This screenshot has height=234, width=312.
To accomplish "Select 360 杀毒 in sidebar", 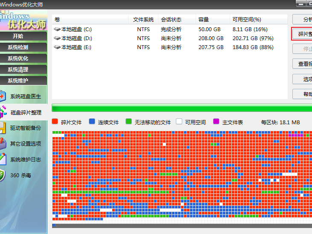I will point(20,175).
